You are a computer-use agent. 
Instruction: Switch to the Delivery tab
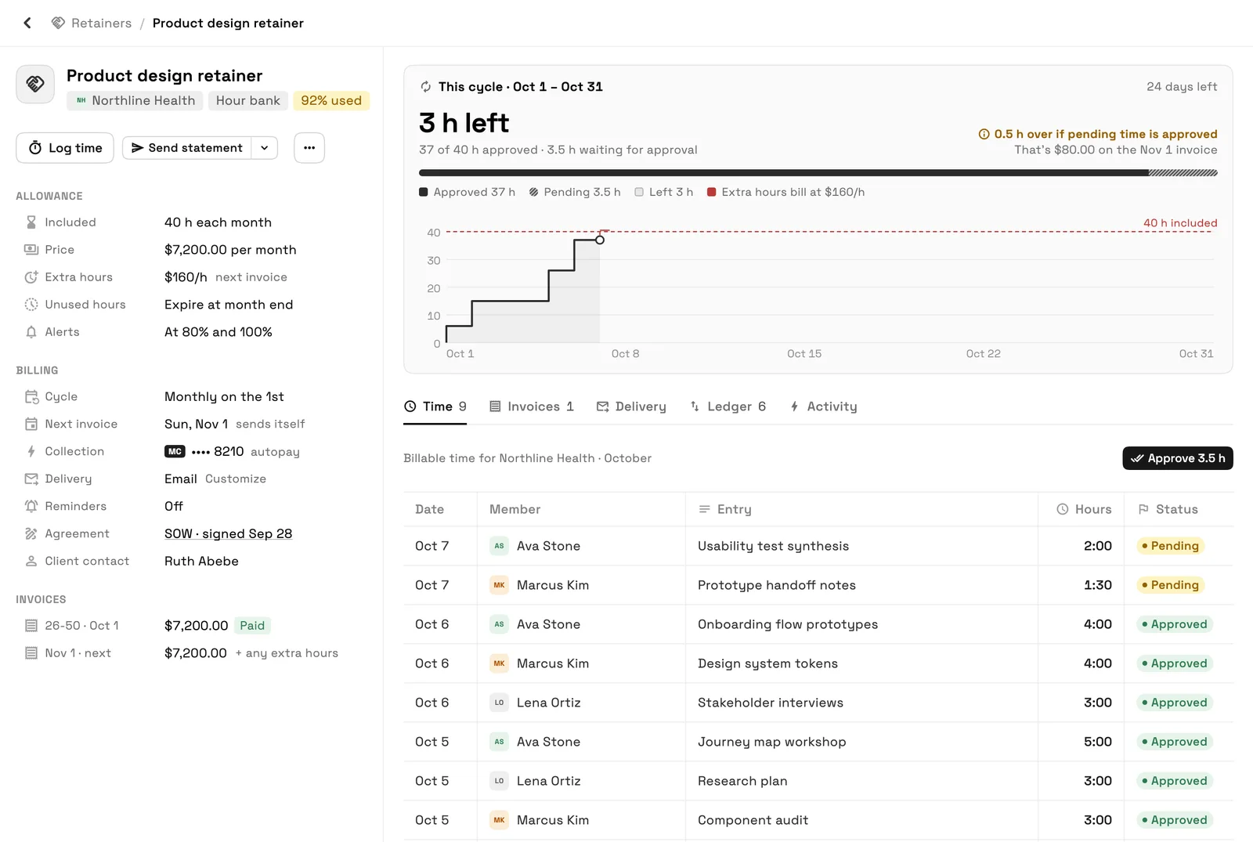(x=631, y=407)
